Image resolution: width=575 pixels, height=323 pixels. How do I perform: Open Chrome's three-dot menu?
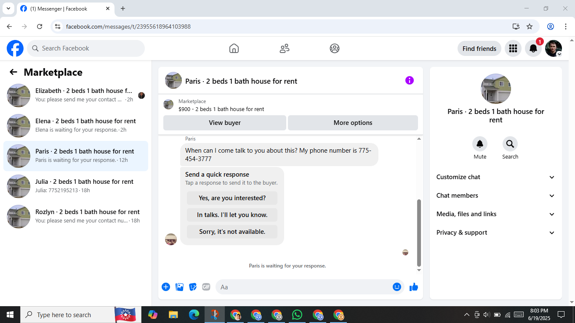pyautogui.click(x=566, y=26)
